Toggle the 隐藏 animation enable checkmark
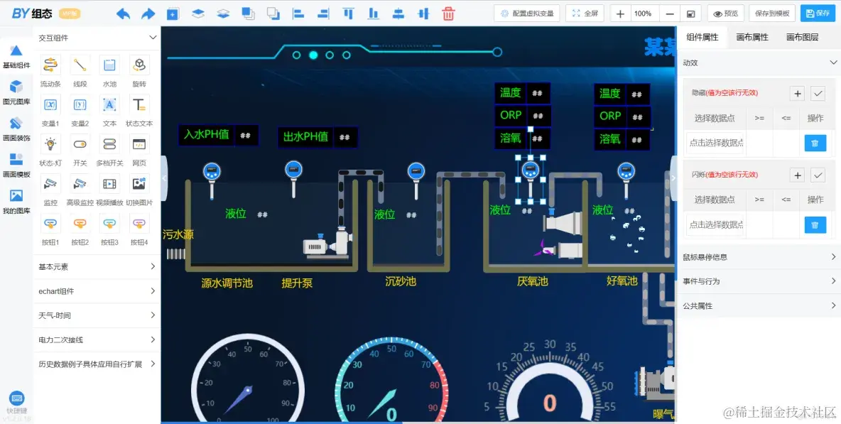This screenshot has height=424, width=841. pos(814,93)
